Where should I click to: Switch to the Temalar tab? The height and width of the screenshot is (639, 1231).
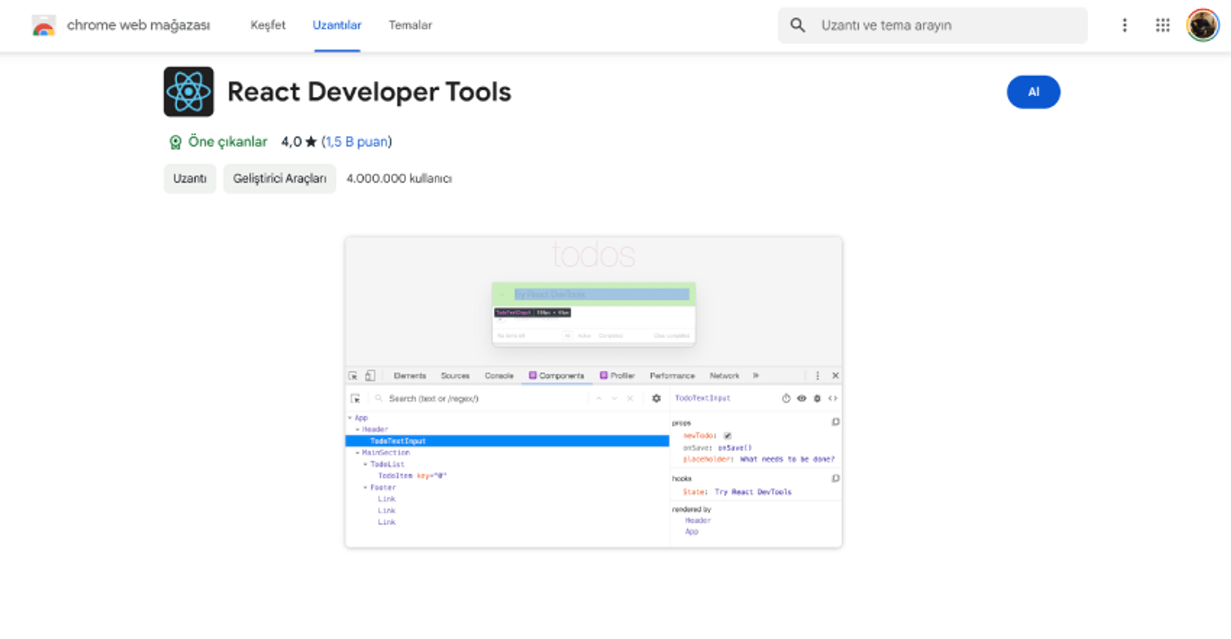(410, 25)
